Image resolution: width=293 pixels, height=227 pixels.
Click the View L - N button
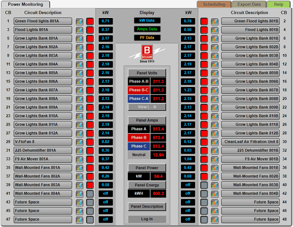coord(147,107)
